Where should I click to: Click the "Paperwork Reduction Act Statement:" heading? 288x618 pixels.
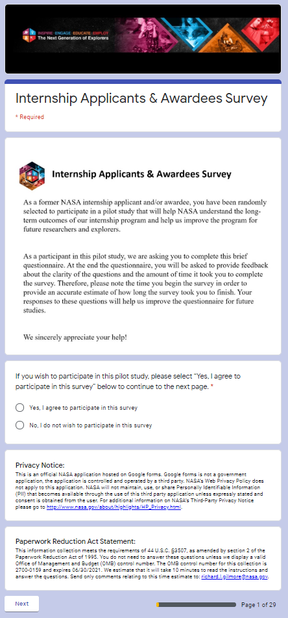pos(75,541)
